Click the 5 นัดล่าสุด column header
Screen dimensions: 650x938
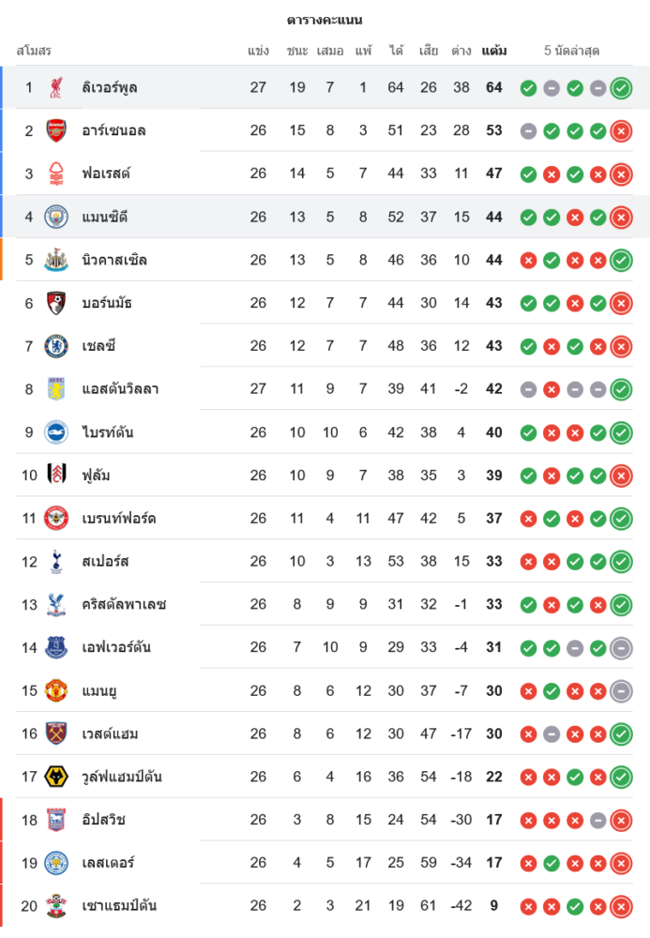(x=572, y=51)
